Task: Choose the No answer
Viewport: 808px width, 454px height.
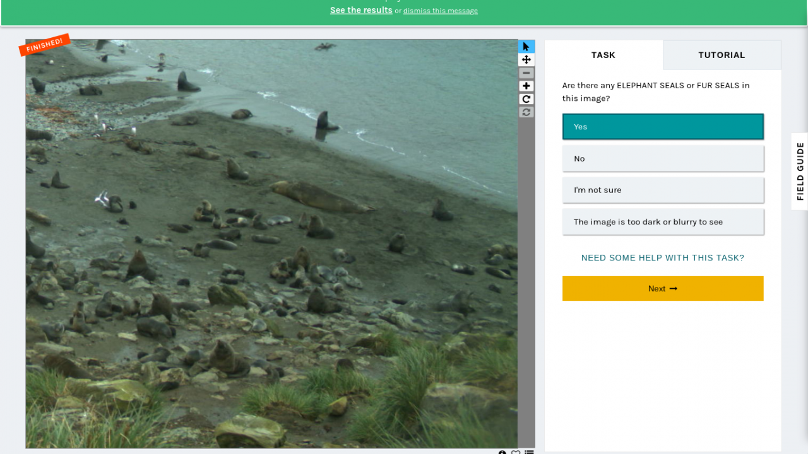Action: coord(663,158)
